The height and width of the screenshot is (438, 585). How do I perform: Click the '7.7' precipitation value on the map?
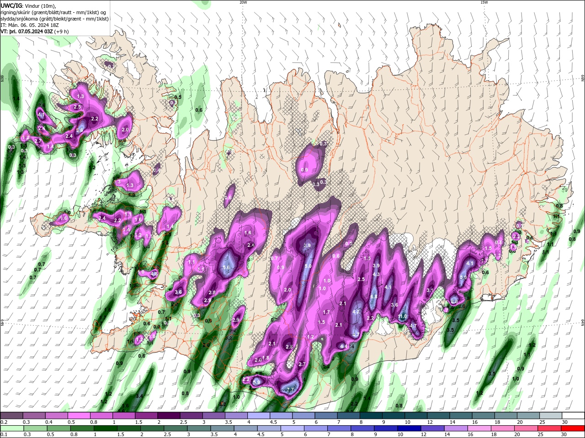[290, 390]
